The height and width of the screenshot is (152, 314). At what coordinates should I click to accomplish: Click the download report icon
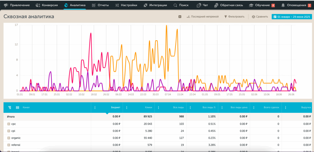[180, 17]
